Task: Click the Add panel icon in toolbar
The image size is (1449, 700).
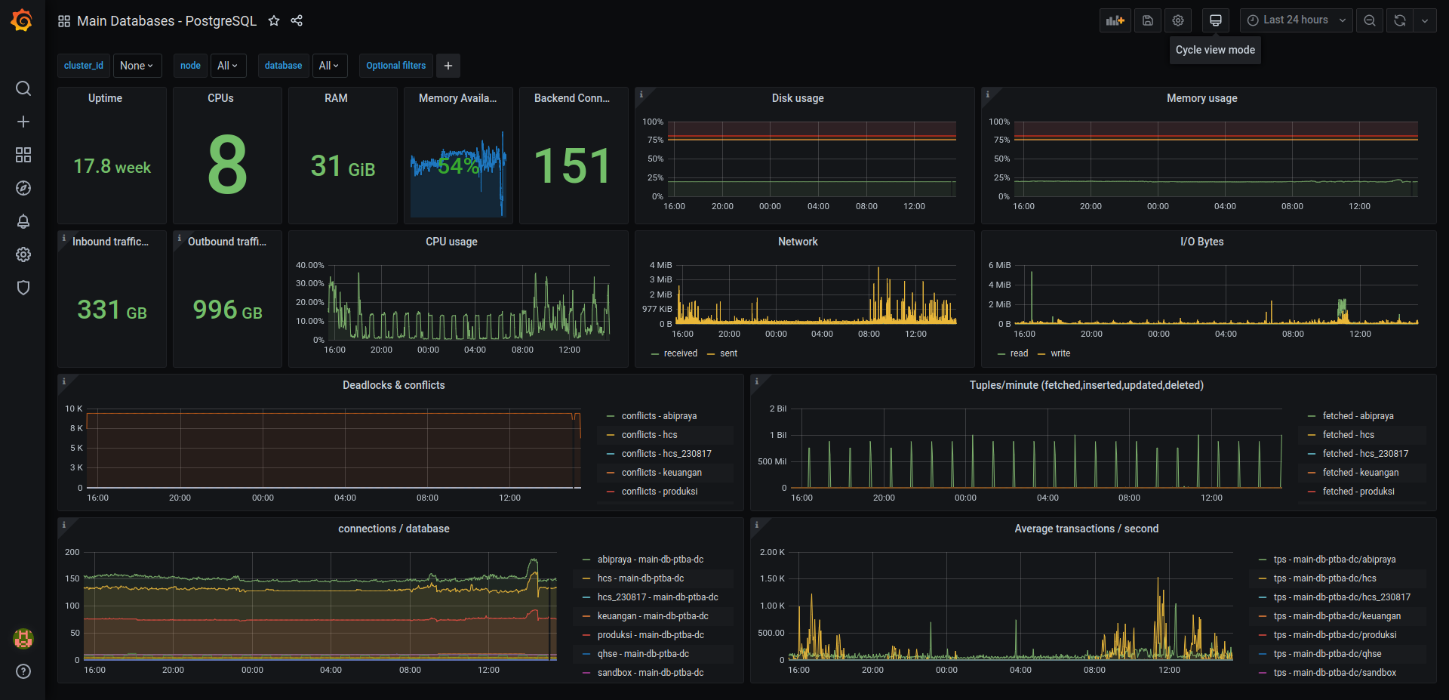Action: (1115, 20)
